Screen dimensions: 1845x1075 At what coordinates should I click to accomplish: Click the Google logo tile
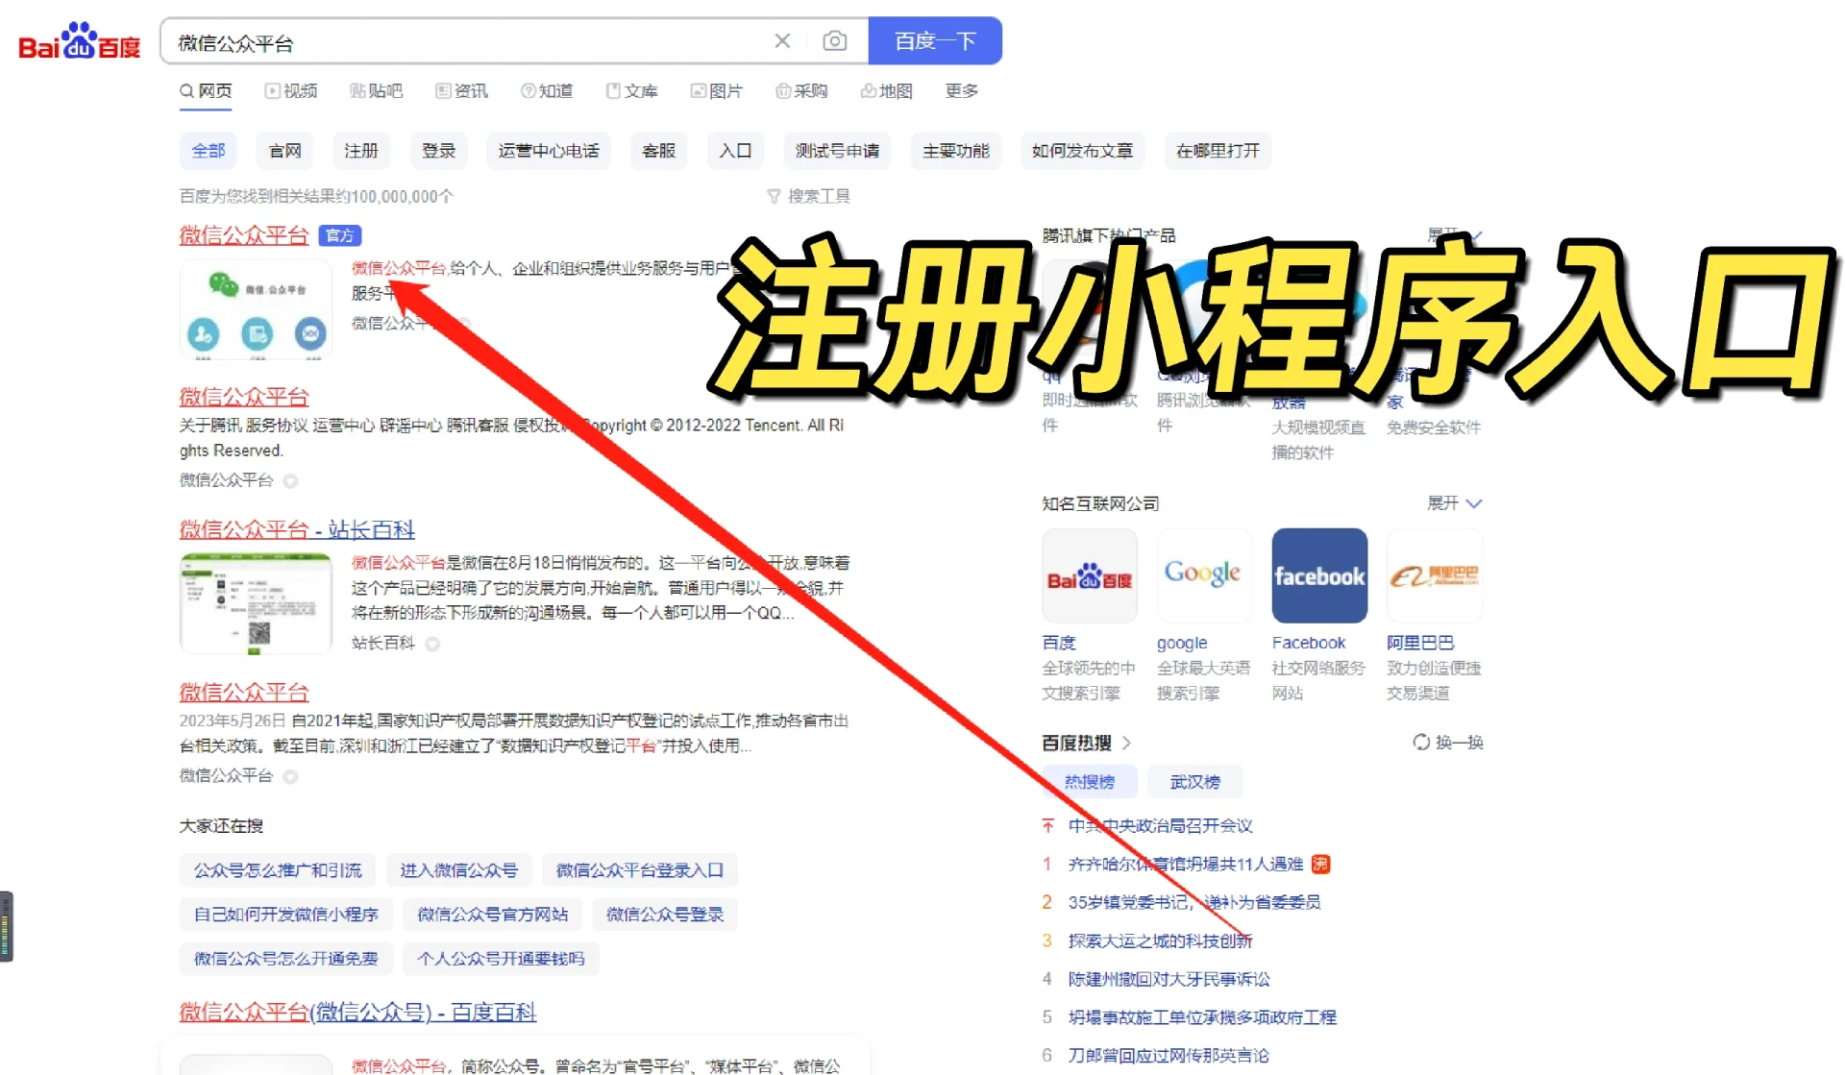click(1203, 575)
